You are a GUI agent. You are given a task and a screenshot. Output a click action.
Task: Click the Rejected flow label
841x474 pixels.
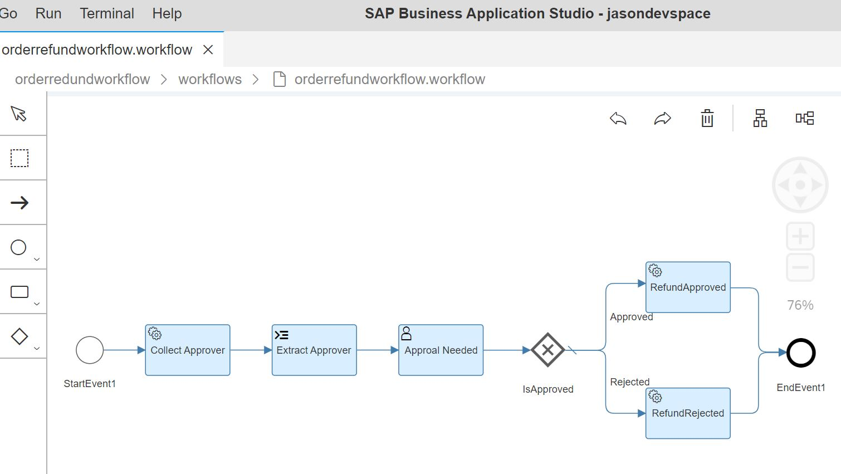[x=630, y=382]
